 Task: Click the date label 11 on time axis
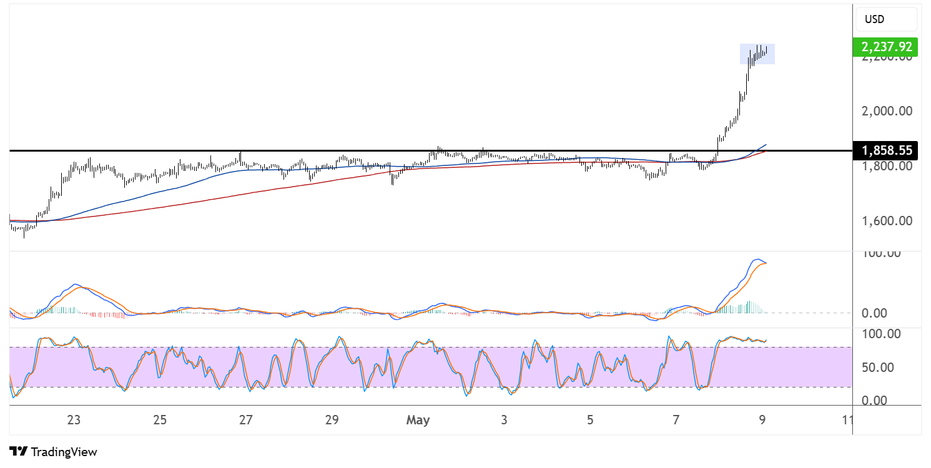click(847, 420)
